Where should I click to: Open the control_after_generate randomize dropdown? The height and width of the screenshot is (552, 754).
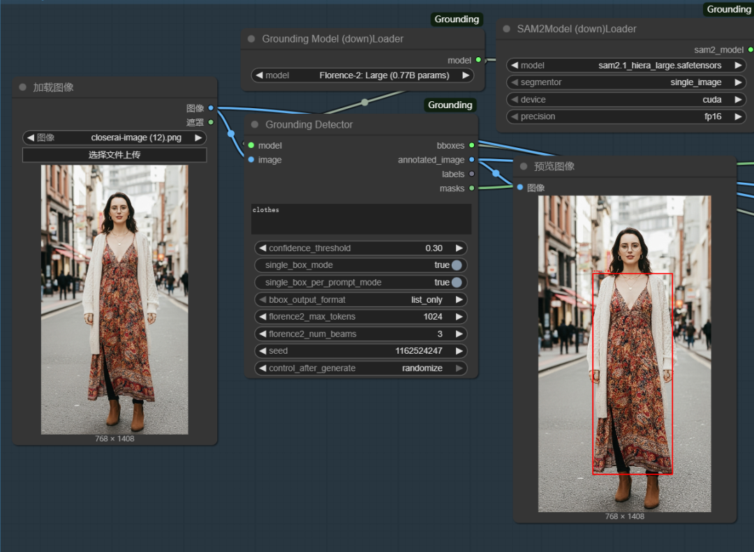point(362,368)
